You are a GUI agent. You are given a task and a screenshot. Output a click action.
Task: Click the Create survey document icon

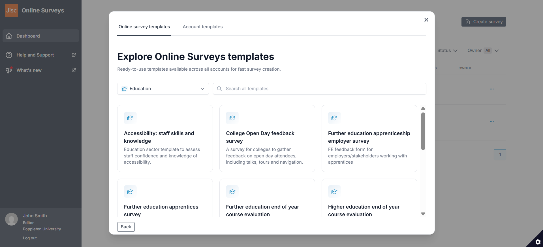click(468, 22)
